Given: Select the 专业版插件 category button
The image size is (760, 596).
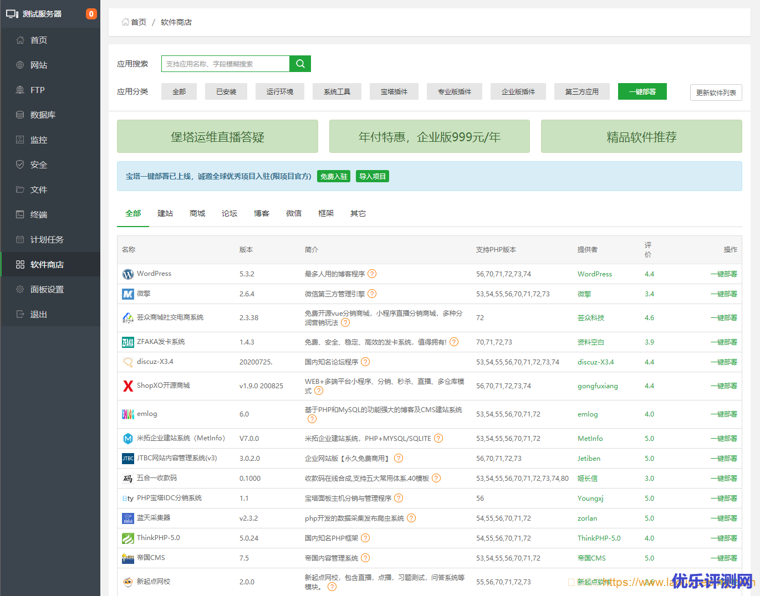Looking at the screenshot, I should (455, 91).
